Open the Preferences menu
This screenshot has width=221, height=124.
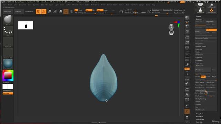[95, 5]
